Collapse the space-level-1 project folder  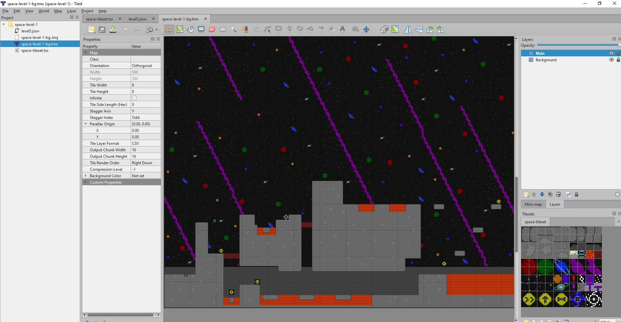click(4, 25)
